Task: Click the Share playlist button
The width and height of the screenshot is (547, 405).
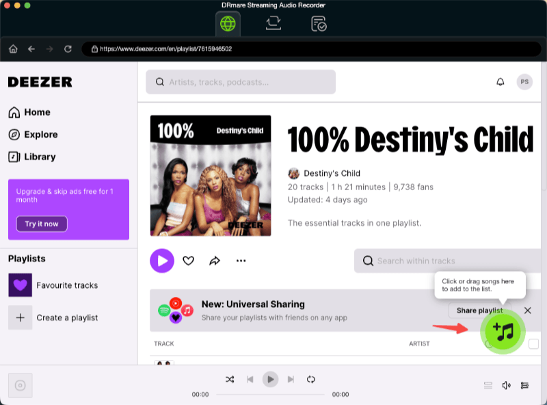Action: [x=480, y=311]
